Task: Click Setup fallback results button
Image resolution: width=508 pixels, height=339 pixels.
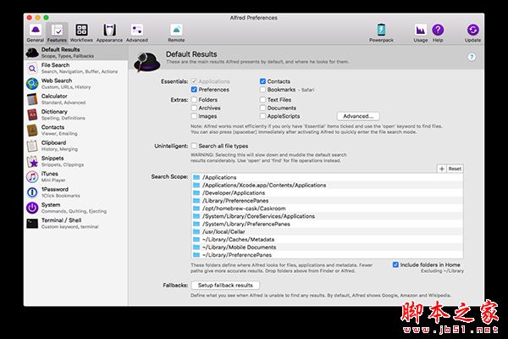Action: (x=225, y=285)
